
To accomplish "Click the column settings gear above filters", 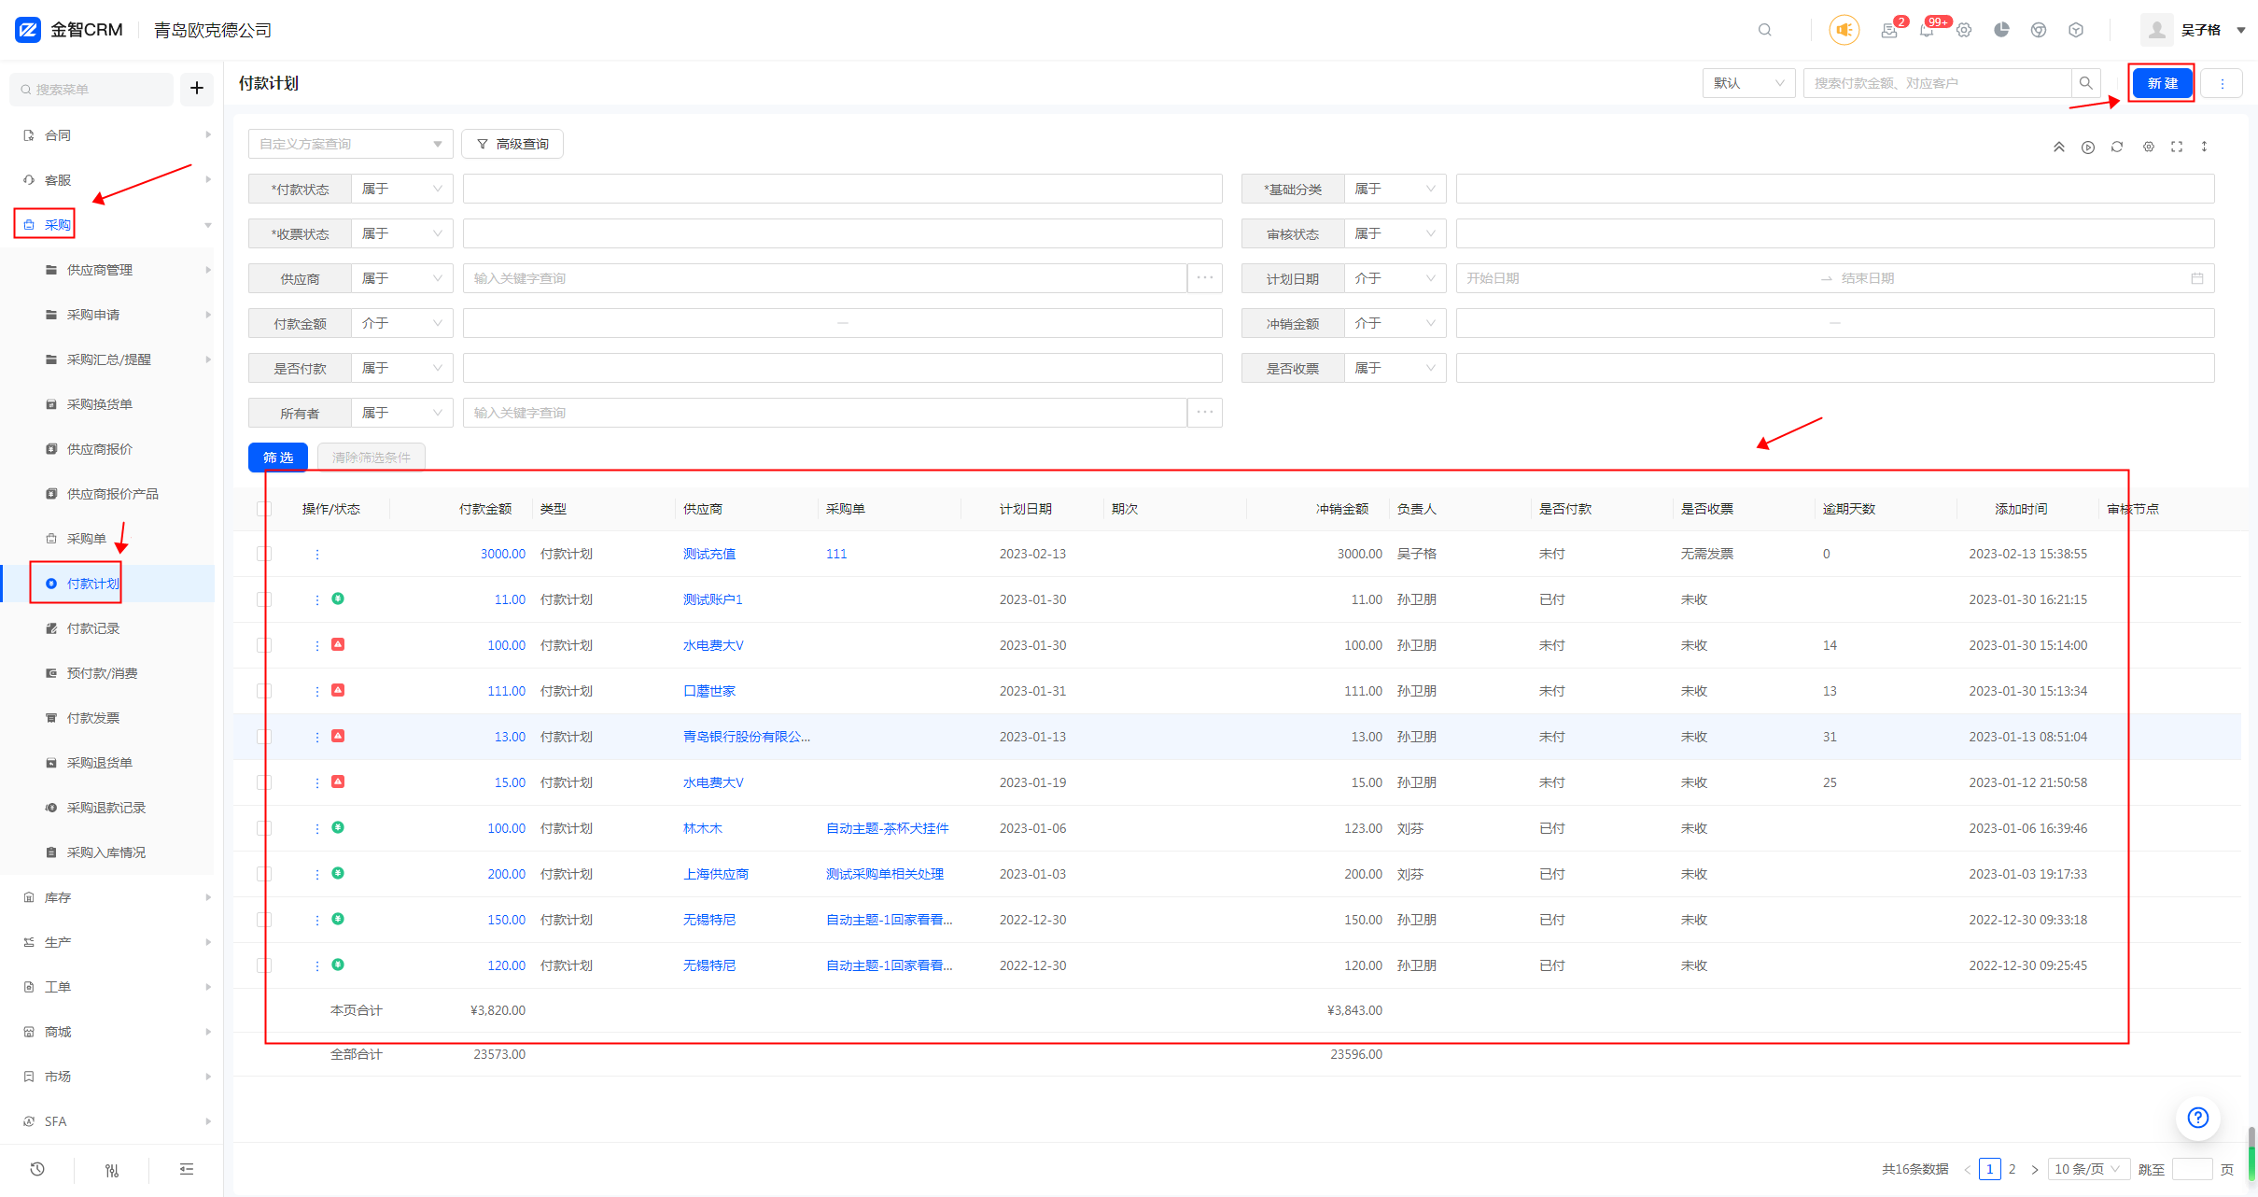I will tap(2148, 147).
